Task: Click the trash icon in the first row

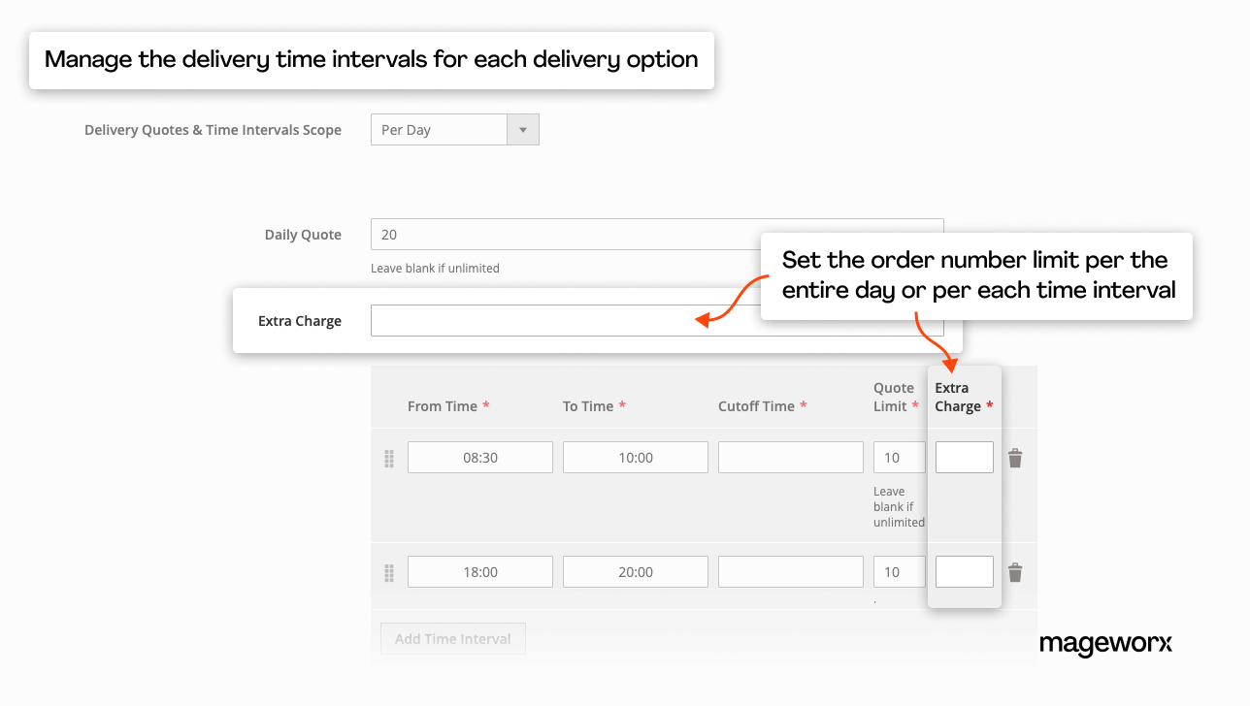Action: 1015,457
